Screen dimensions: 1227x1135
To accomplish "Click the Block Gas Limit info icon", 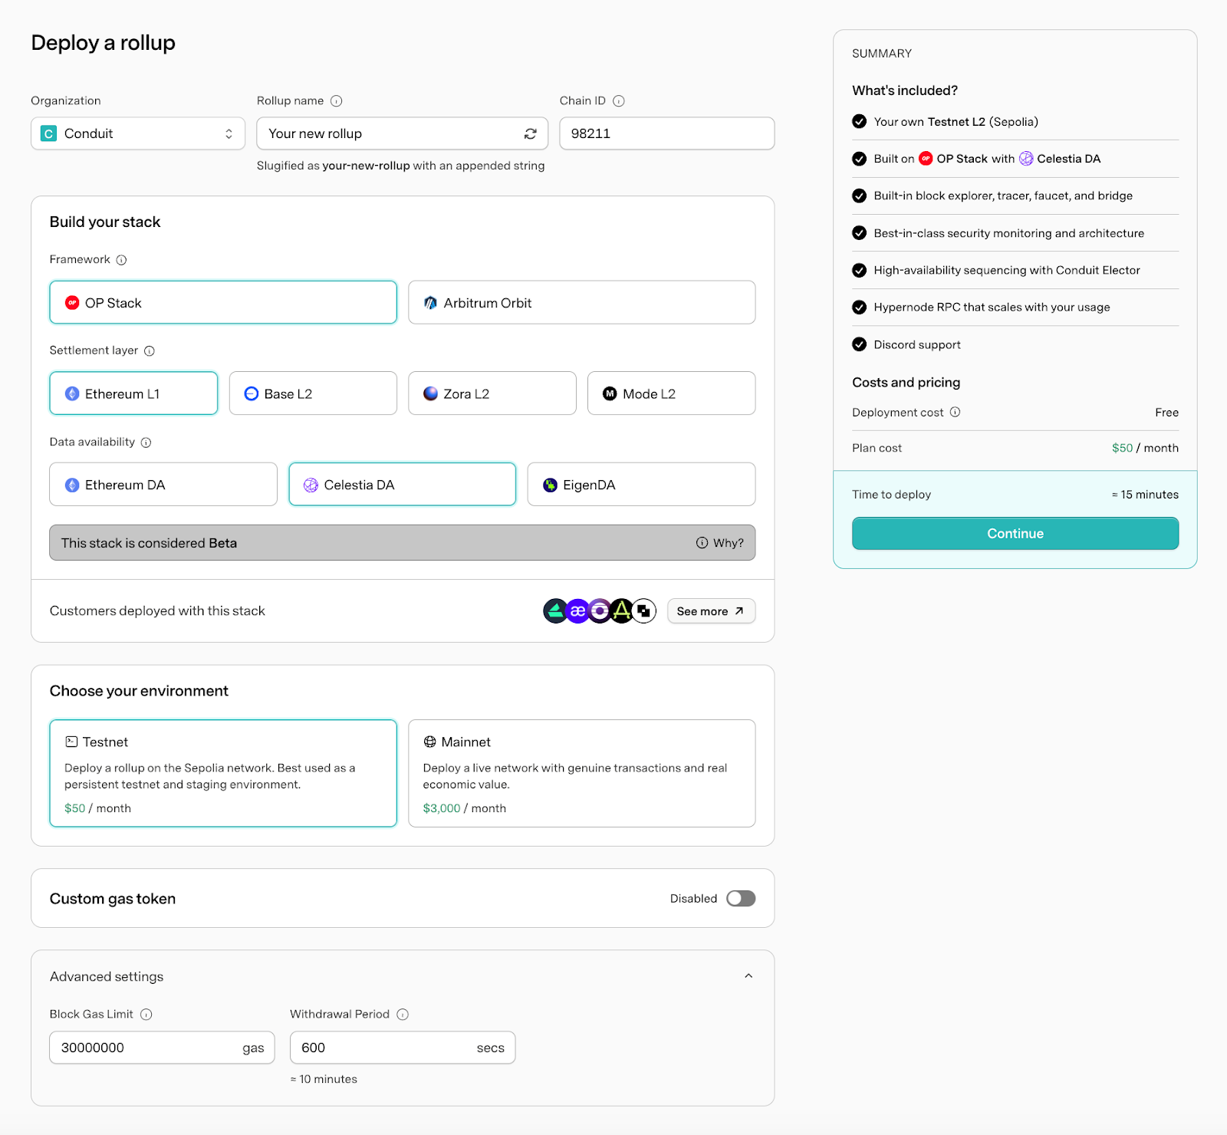I will [146, 1015].
